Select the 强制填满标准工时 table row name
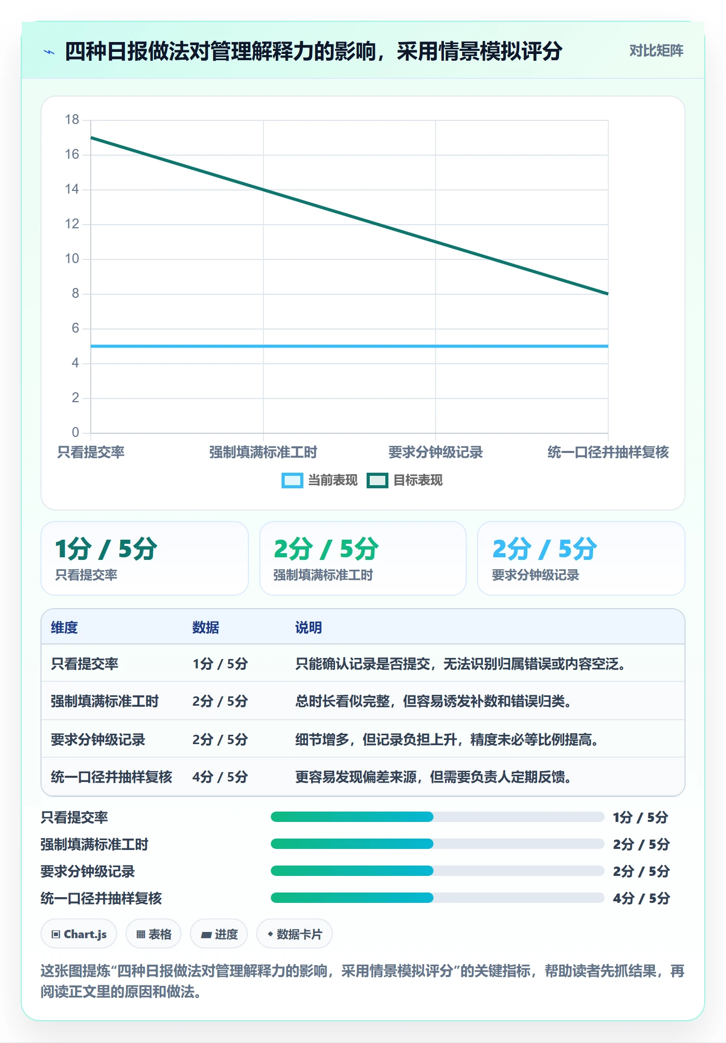Image resolution: width=726 pixels, height=1043 pixels. click(x=105, y=701)
